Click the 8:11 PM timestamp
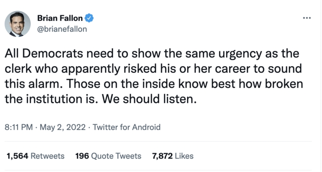This screenshot has height=172, width=322. [18, 126]
